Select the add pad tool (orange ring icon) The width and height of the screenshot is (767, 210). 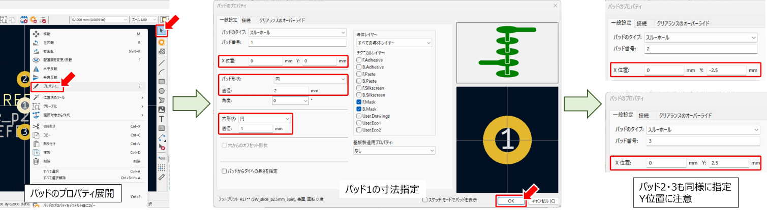[162, 42]
